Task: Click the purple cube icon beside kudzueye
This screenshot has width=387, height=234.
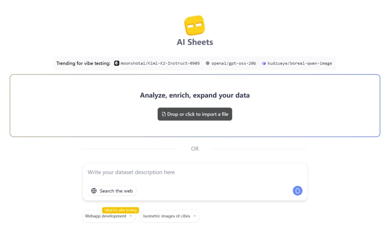Action: pyautogui.click(x=264, y=63)
